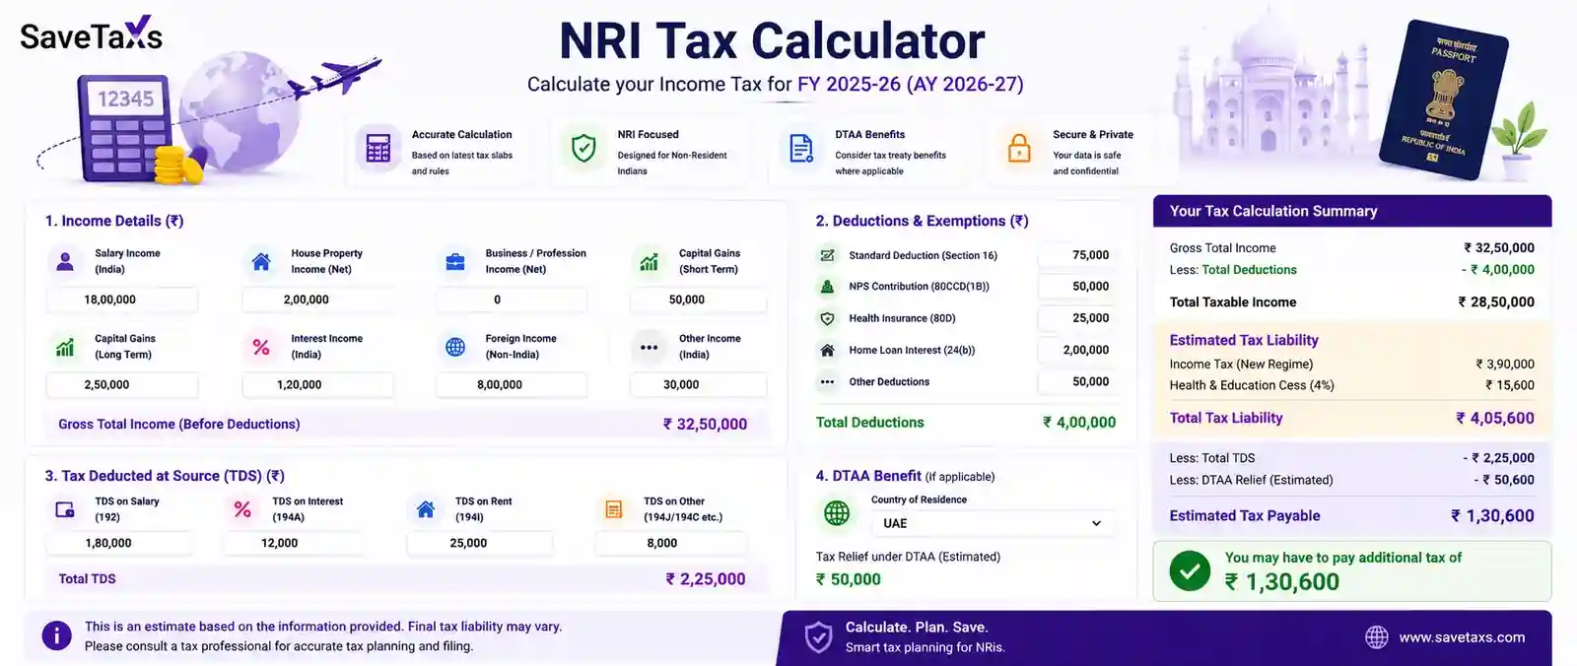Click the SaveTaxs logo
This screenshot has height=666, width=1577.
tap(91, 35)
